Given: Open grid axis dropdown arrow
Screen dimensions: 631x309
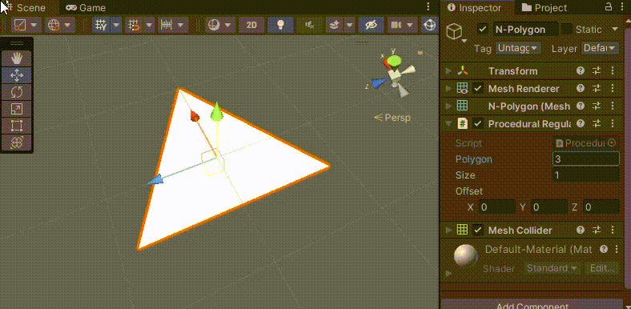Looking at the screenshot, I should click(x=116, y=25).
